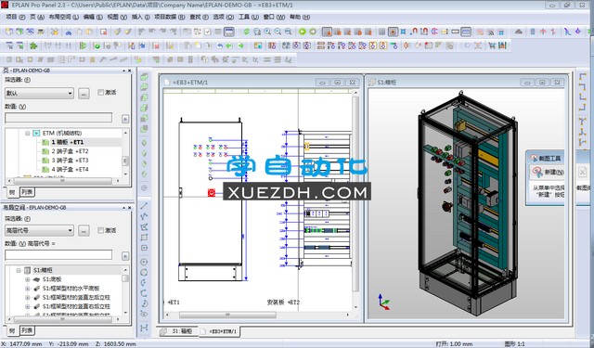Expand S1:框架型材的水平底板 node
This screenshot has height=348, width=594.
click(27, 289)
